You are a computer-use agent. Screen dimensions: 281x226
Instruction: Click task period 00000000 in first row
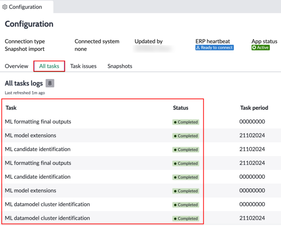click(x=252, y=122)
